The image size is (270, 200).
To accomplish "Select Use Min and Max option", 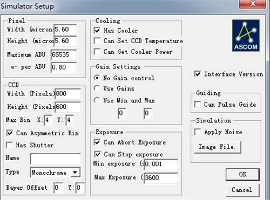I will [97, 100].
